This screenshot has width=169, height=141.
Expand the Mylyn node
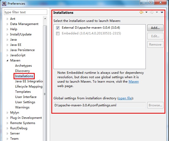tap(7, 113)
